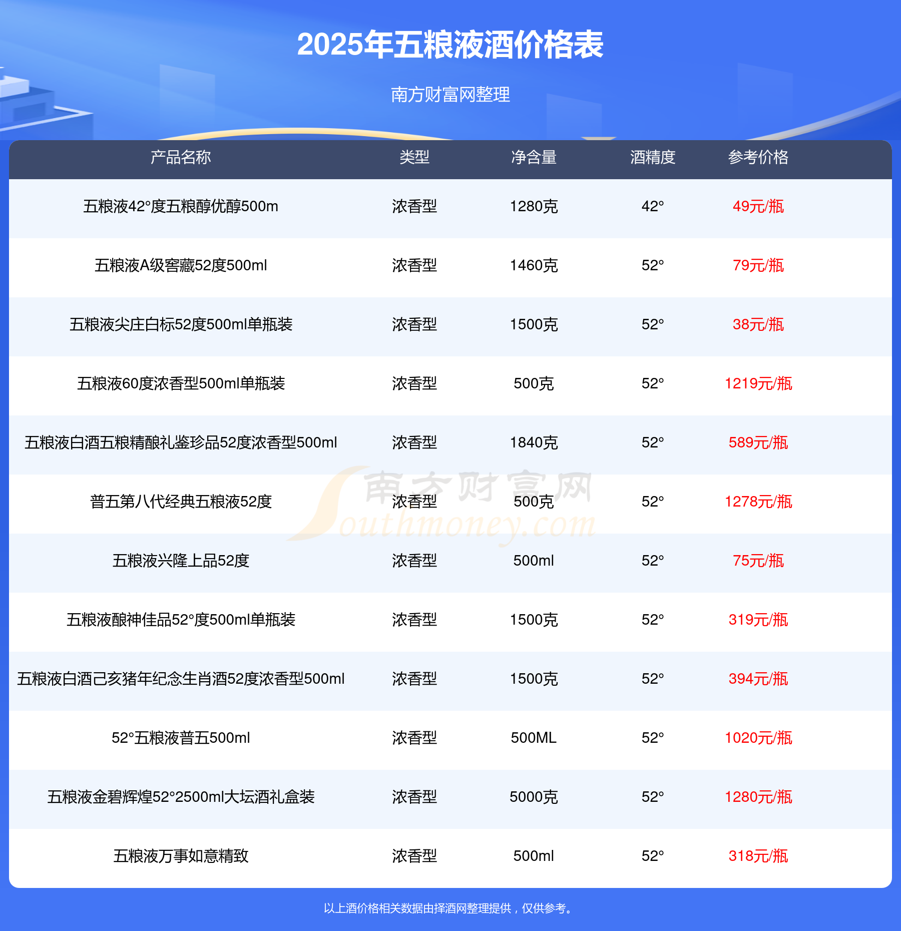Select product name "五粮液白酒己亥猪年纪念生肖酒52度浓香型500ml"
Image resolution: width=901 pixels, height=931 pixels.
point(181,679)
